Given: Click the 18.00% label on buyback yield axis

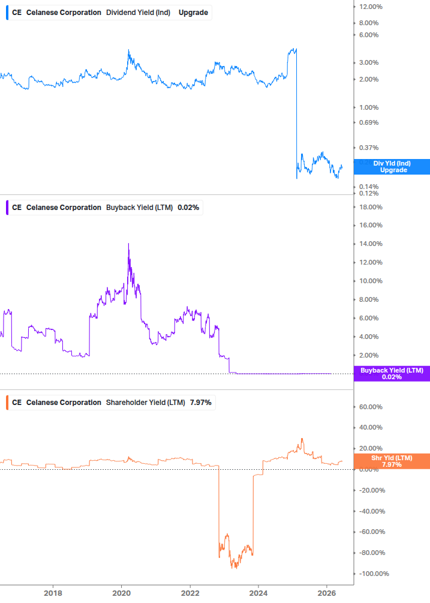Looking at the screenshot, I should [x=371, y=207].
